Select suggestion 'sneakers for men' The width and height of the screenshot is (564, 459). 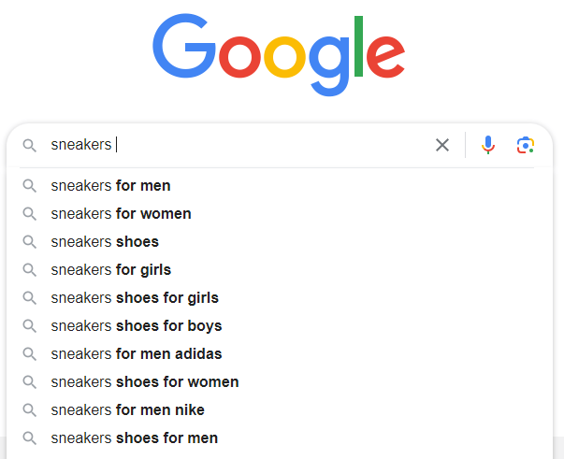tap(110, 185)
